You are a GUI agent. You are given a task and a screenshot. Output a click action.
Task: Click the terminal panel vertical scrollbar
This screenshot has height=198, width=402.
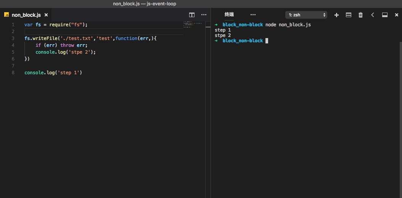[x=401, y=120]
